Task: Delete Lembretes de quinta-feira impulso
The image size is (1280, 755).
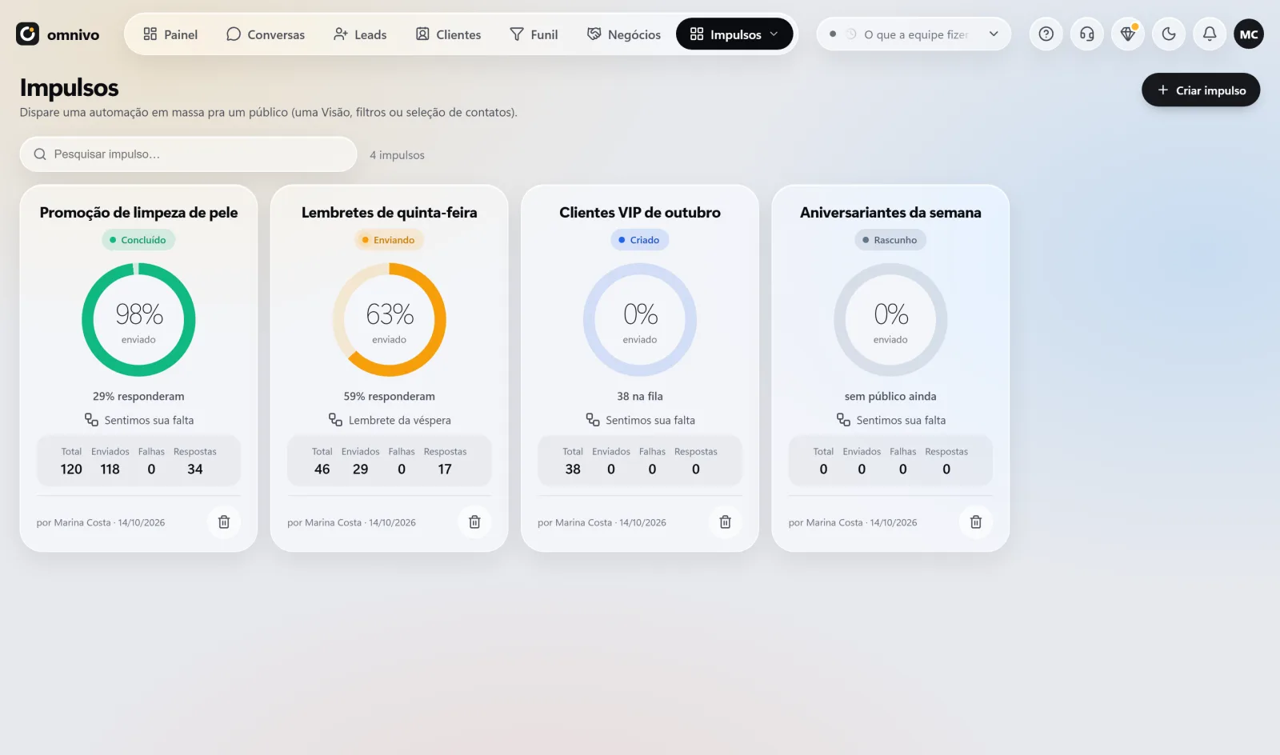Action: 474,521
